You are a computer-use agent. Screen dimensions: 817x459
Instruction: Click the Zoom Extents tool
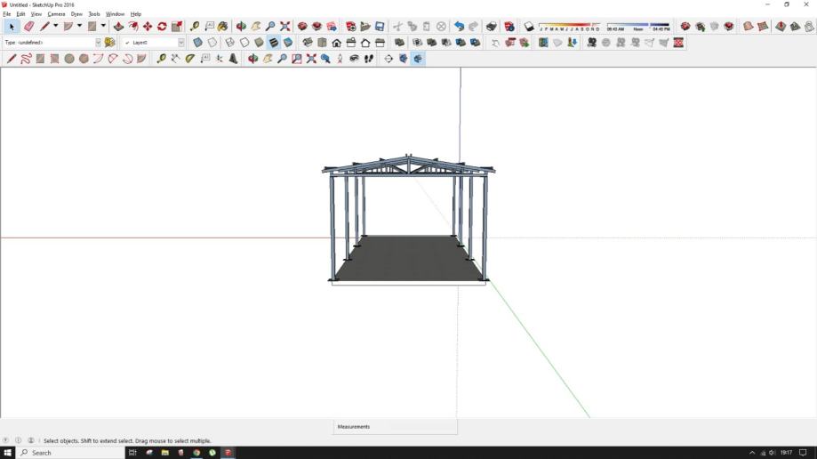pos(284,27)
